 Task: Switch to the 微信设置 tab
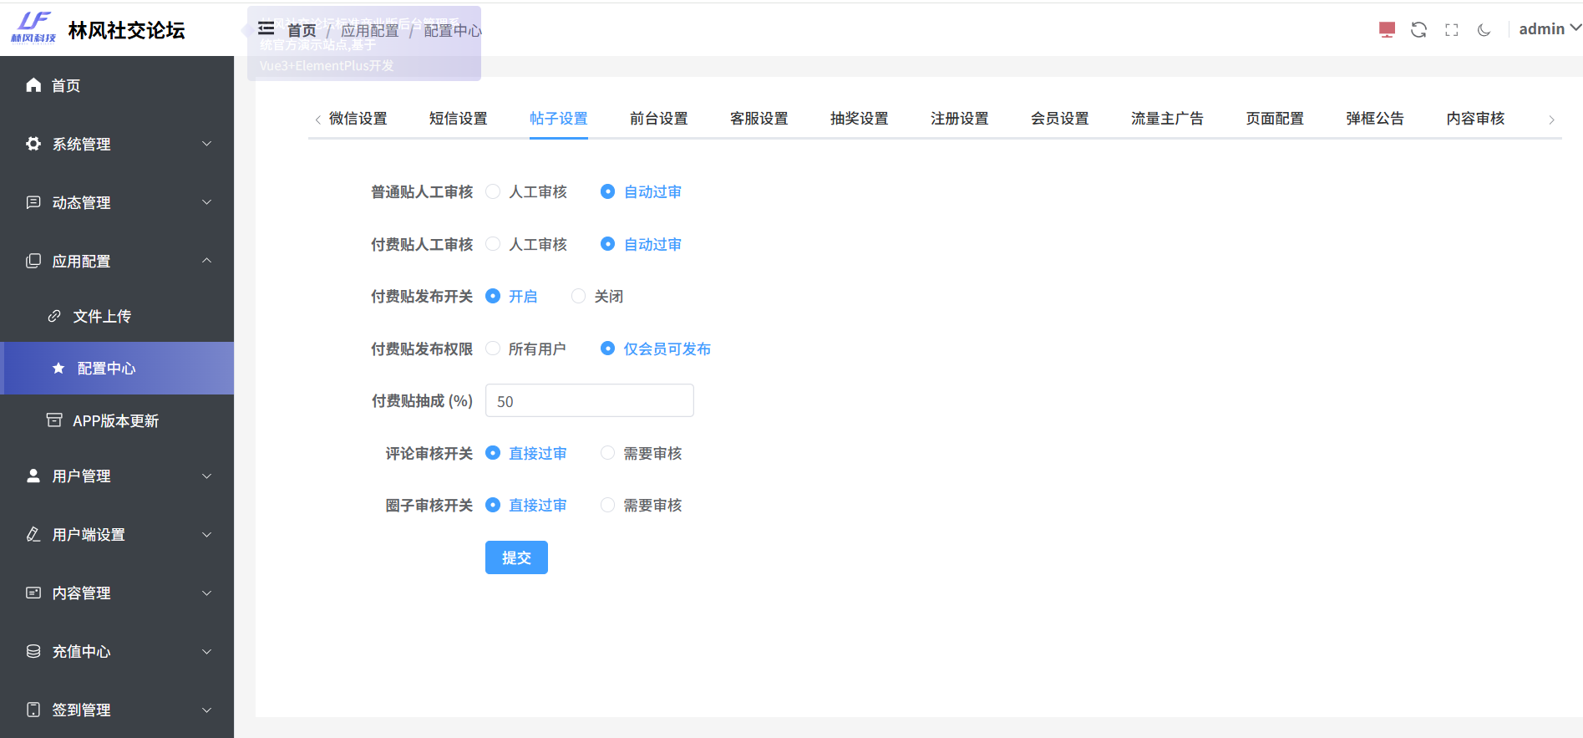point(358,119)
